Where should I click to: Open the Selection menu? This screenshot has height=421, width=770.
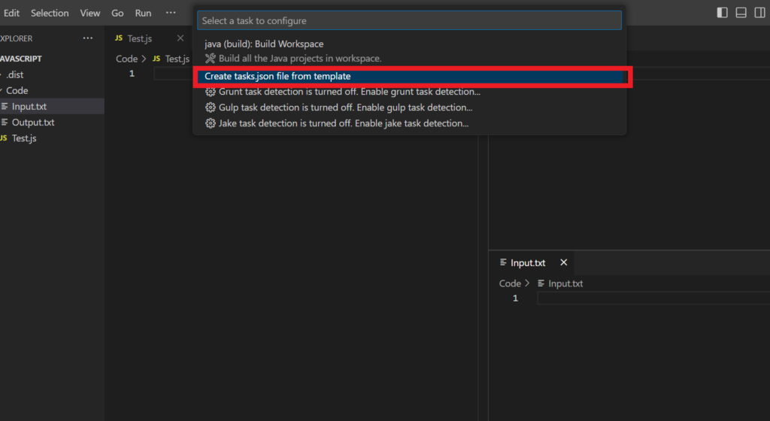click(50, 13)
